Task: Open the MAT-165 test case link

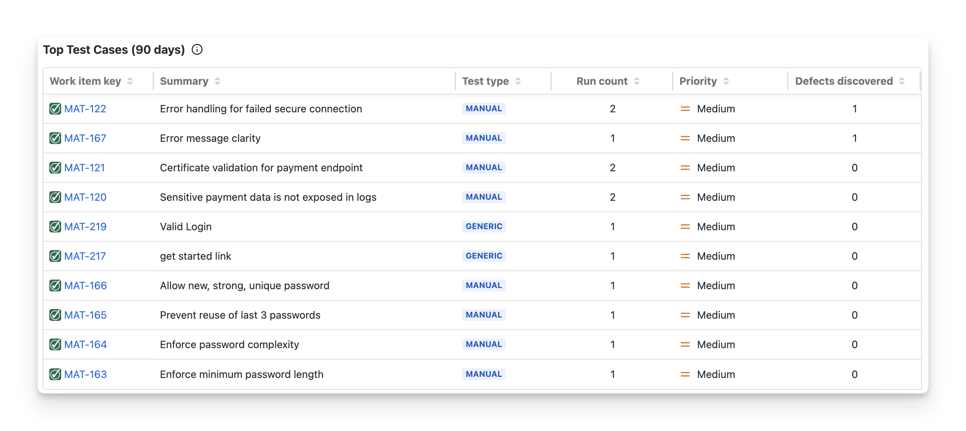Action: 85,315
